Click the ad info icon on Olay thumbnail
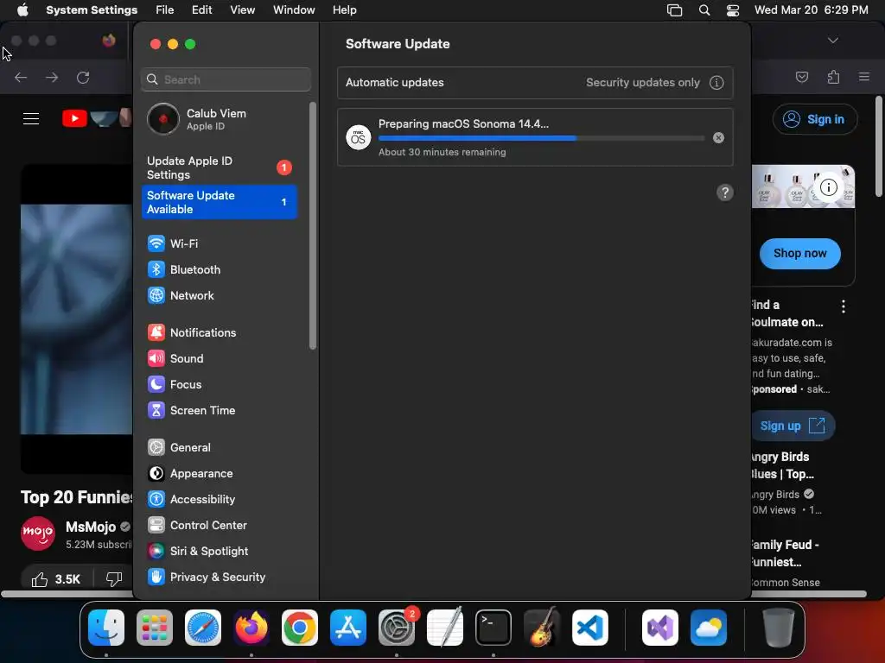 (x=829, y=186)
